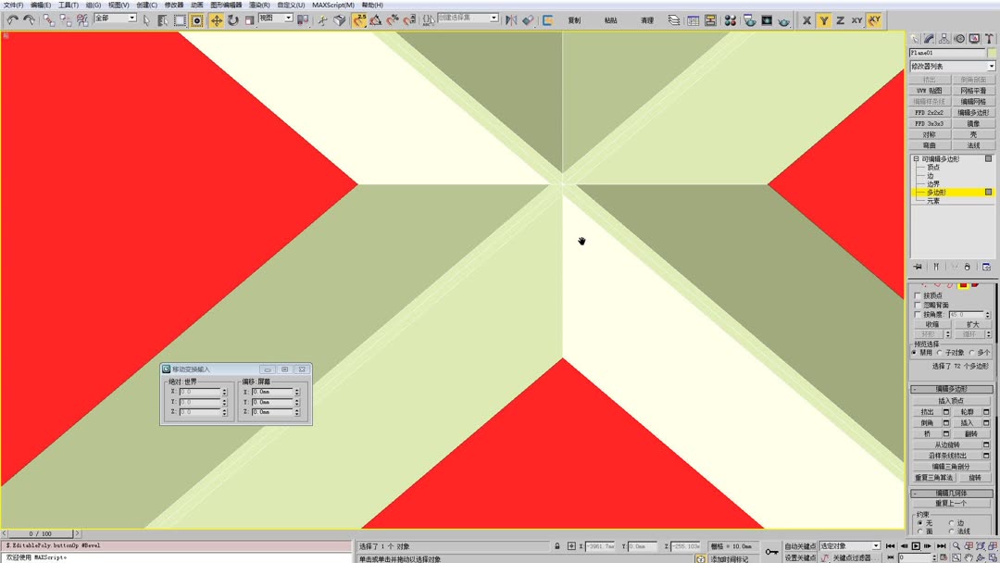The width and height of the screenshot is (1000, 563).
Task: Switch to the Create command panel icon
Action: tap(914, 38)
